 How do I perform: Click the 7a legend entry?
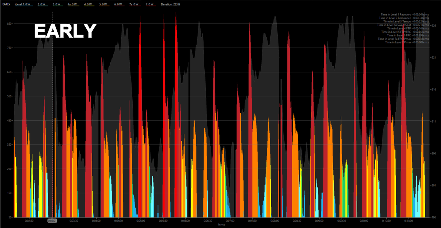135,4
